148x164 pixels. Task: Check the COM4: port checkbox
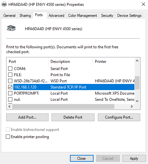click(10, 68)
